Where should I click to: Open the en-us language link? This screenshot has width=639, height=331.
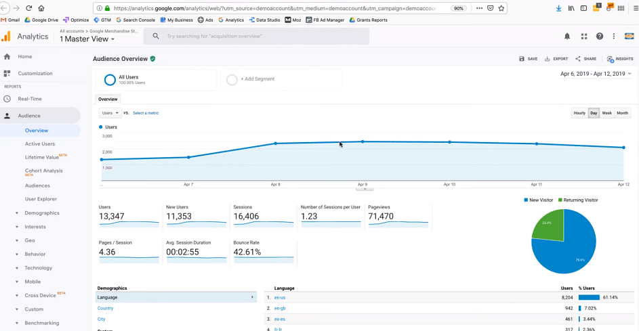280,298
